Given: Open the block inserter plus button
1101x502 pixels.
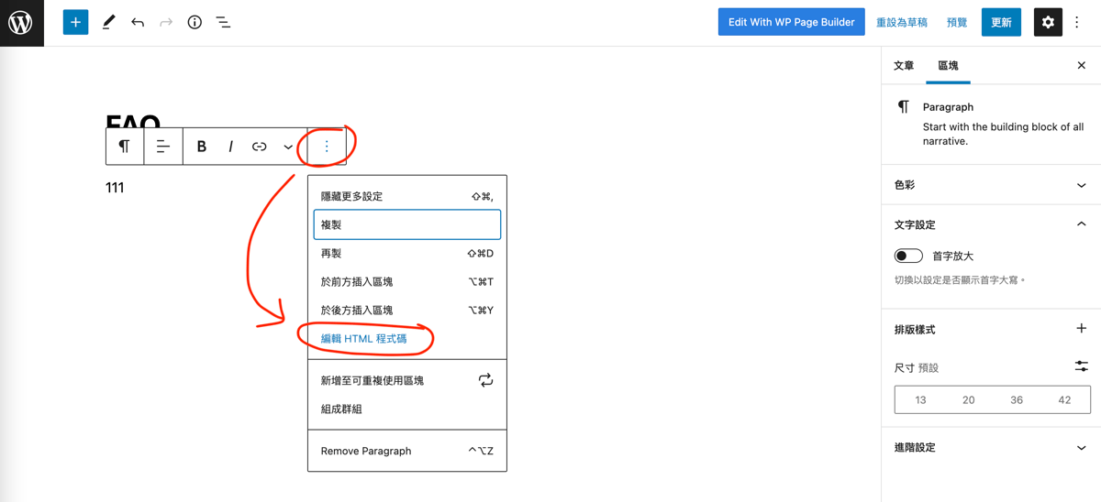Looking at the screenshot, I should [x=75, y=22].
